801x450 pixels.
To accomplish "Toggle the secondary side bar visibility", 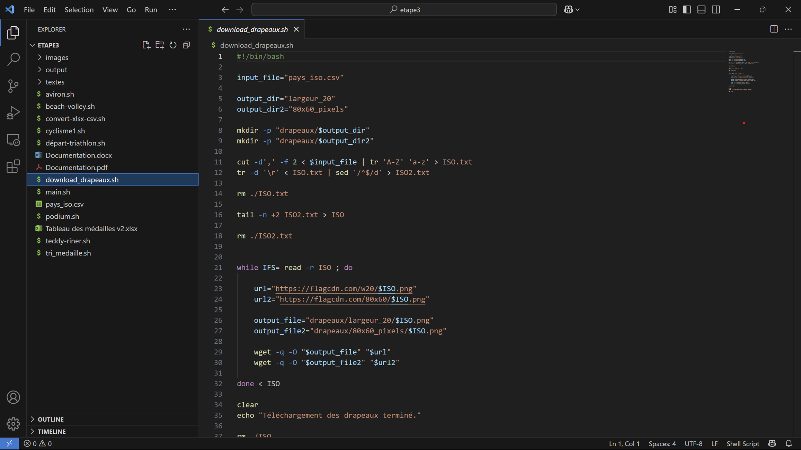I will pos(716,10).
